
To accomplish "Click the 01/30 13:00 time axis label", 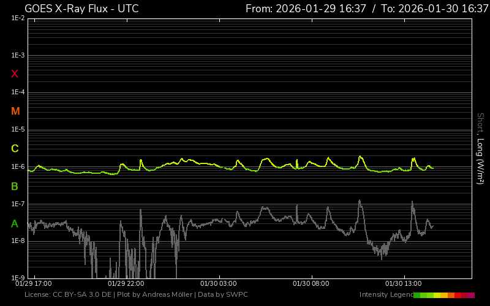I will tap(403, 283).
